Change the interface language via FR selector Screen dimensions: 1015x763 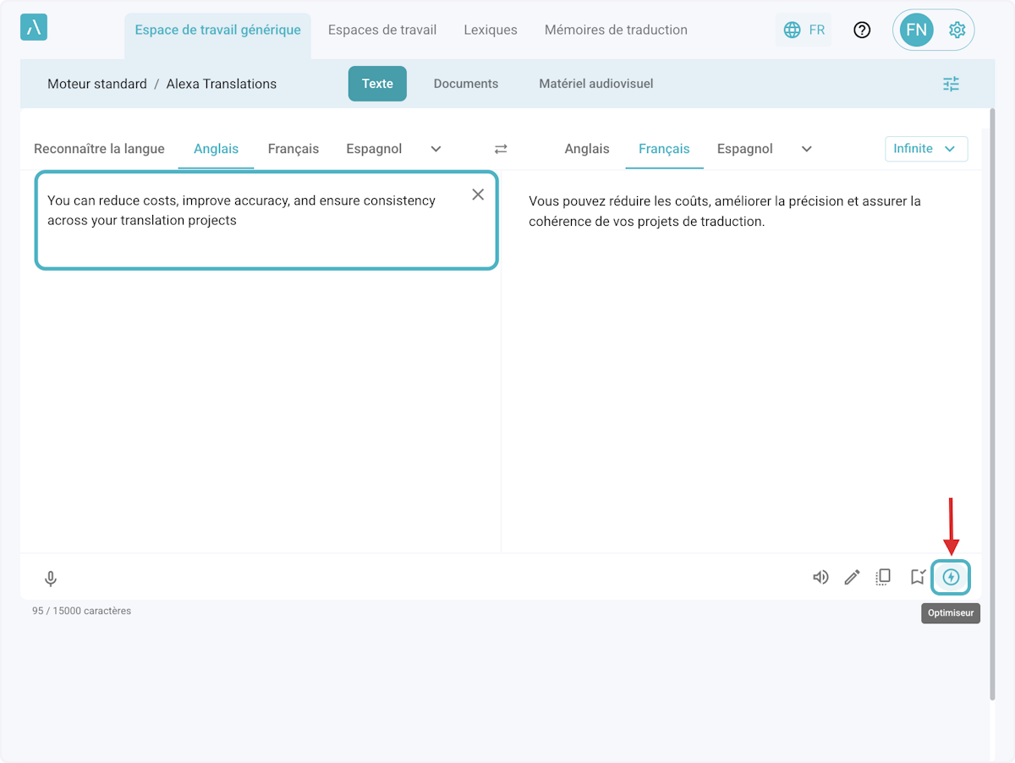(x=804, y=30)
